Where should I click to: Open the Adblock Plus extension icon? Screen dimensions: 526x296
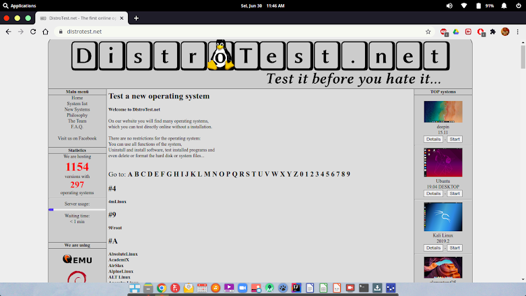coord(444,32)
